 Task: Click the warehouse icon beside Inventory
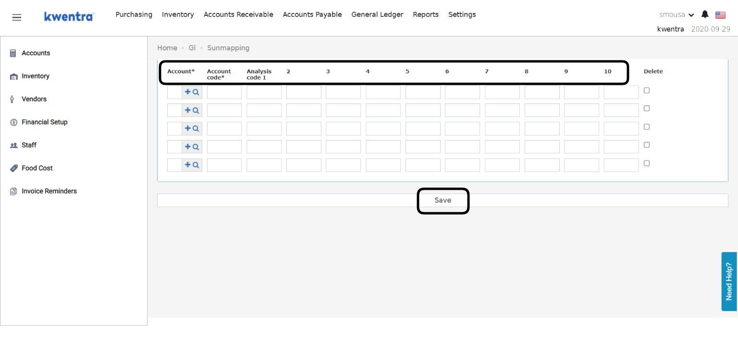(x=13, y=76)
